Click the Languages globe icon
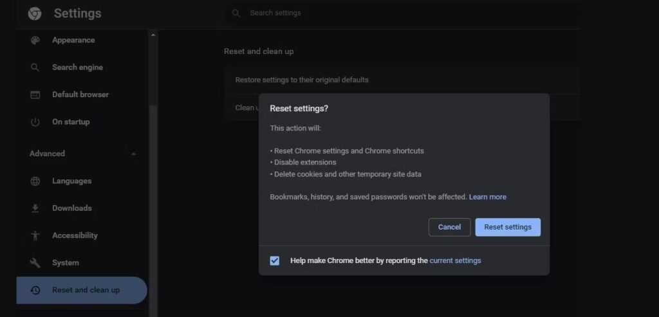659x317 pixels. tap(35, 181)
